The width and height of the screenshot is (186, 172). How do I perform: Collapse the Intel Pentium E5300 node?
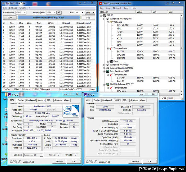pyautogui.click(x=104, y=71)
